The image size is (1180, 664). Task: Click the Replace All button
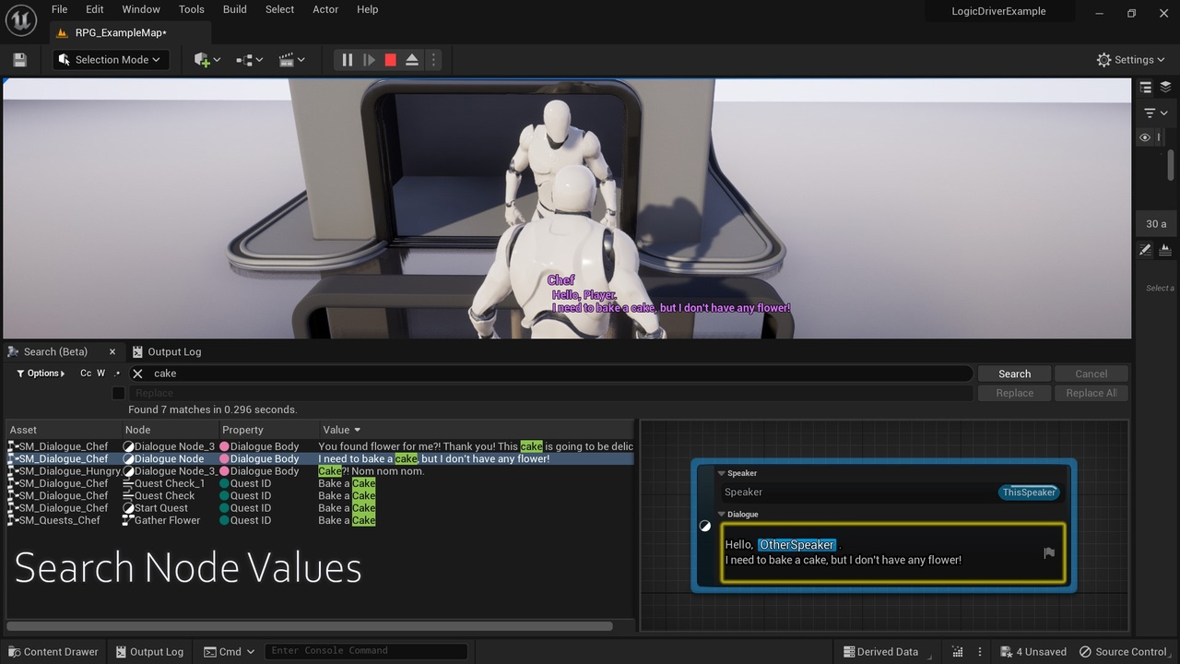(x=1091, y=392)
